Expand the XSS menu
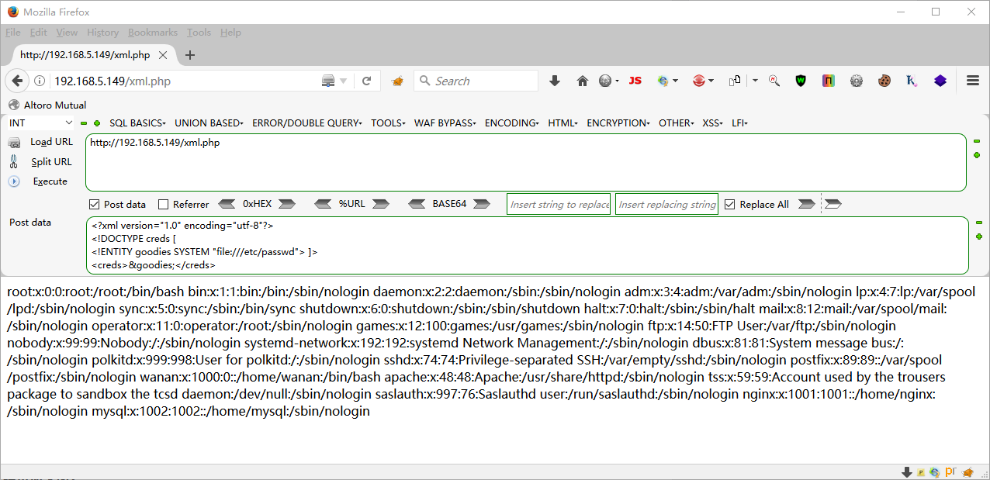Screen dimensions: 990x480 [713, 123]
